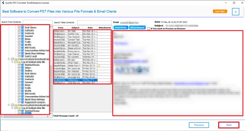Click the tree horizontal scrollbar right arrow
The image size is (245, 131).
[x=48, y=116]
